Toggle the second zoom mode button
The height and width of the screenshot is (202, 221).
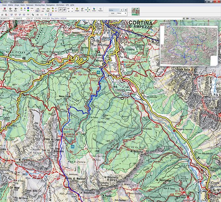[x=64, y=10]
